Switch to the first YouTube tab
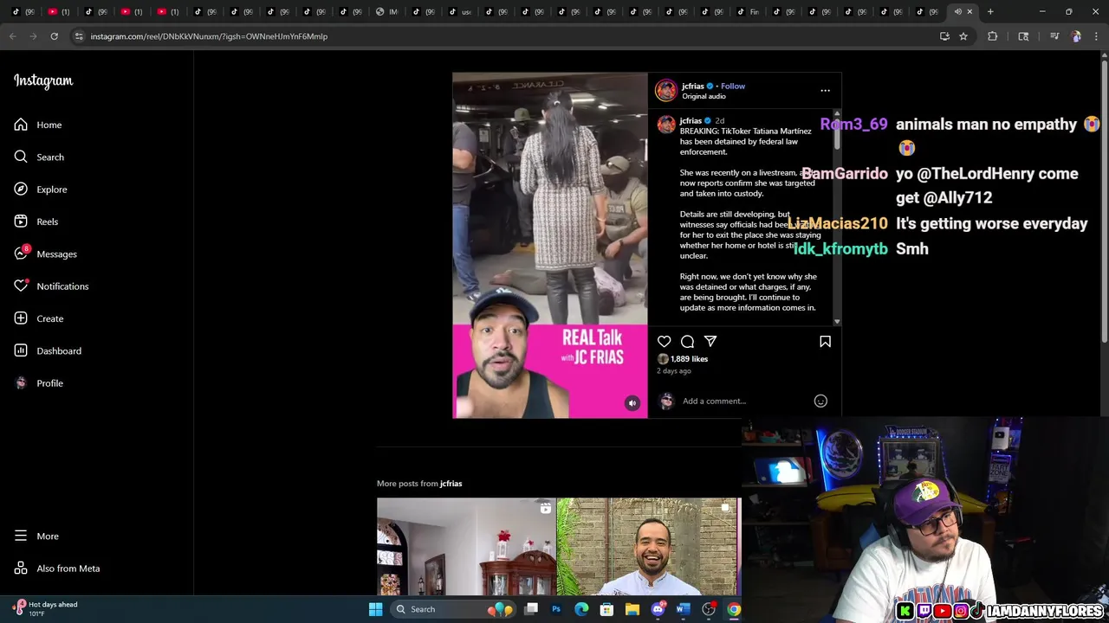Image resolution: width=1109 pixels, height=623 pixels. tap(58, 11)
